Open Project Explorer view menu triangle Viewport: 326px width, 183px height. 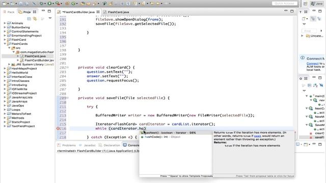[50, 18]
